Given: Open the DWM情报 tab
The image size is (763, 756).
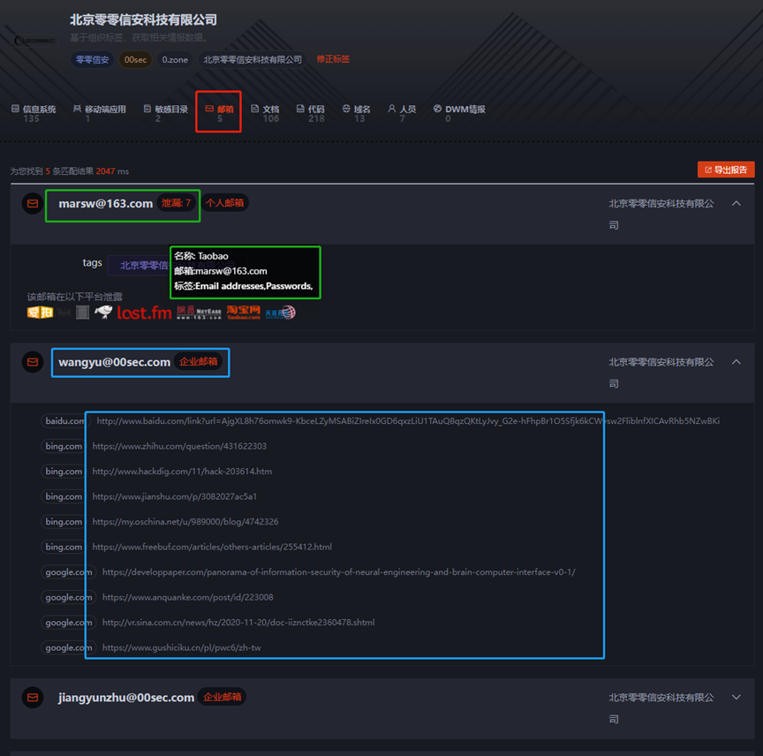Looking at the screenshot, I should (459, 110).
